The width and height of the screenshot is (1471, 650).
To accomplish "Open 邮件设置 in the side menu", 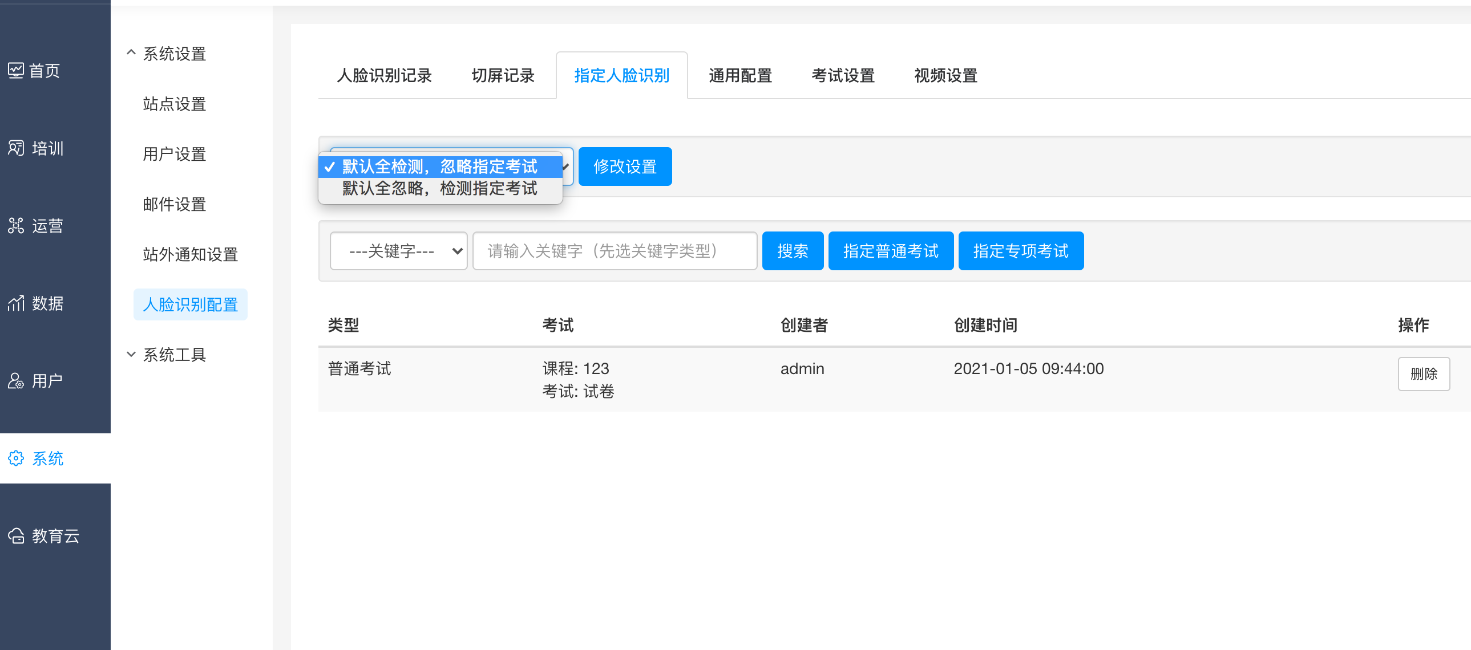I will pyautogui.click(x=174, y=204).
